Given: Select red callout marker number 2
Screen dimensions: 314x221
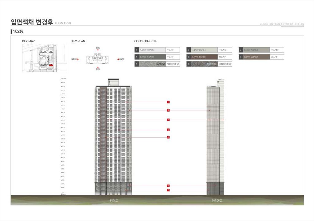Looking at the screenshot, I should point(168,120).
